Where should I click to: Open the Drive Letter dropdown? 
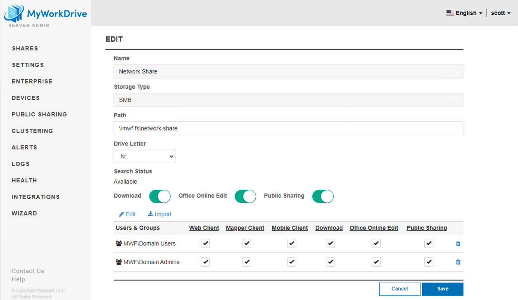145,156
